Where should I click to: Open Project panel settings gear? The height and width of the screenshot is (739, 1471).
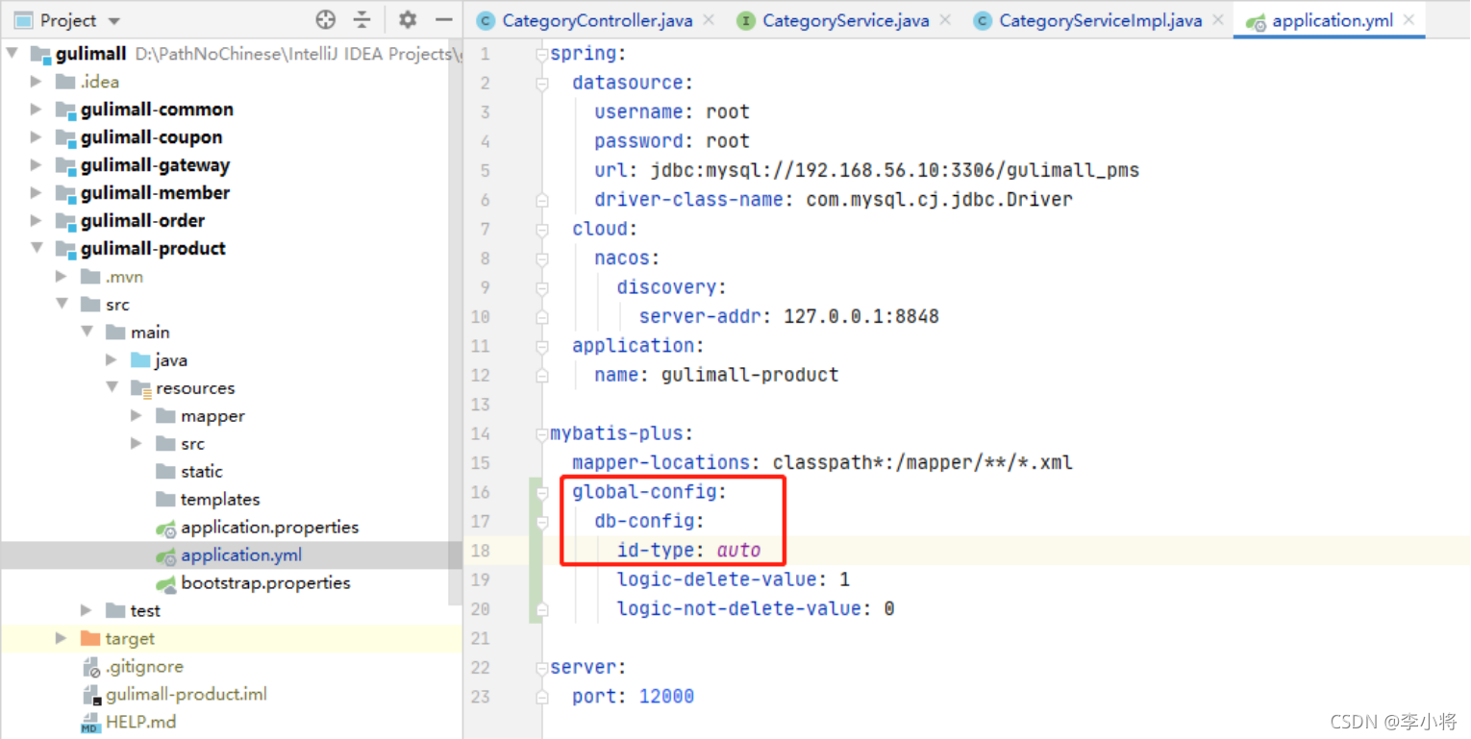point(408,19)
